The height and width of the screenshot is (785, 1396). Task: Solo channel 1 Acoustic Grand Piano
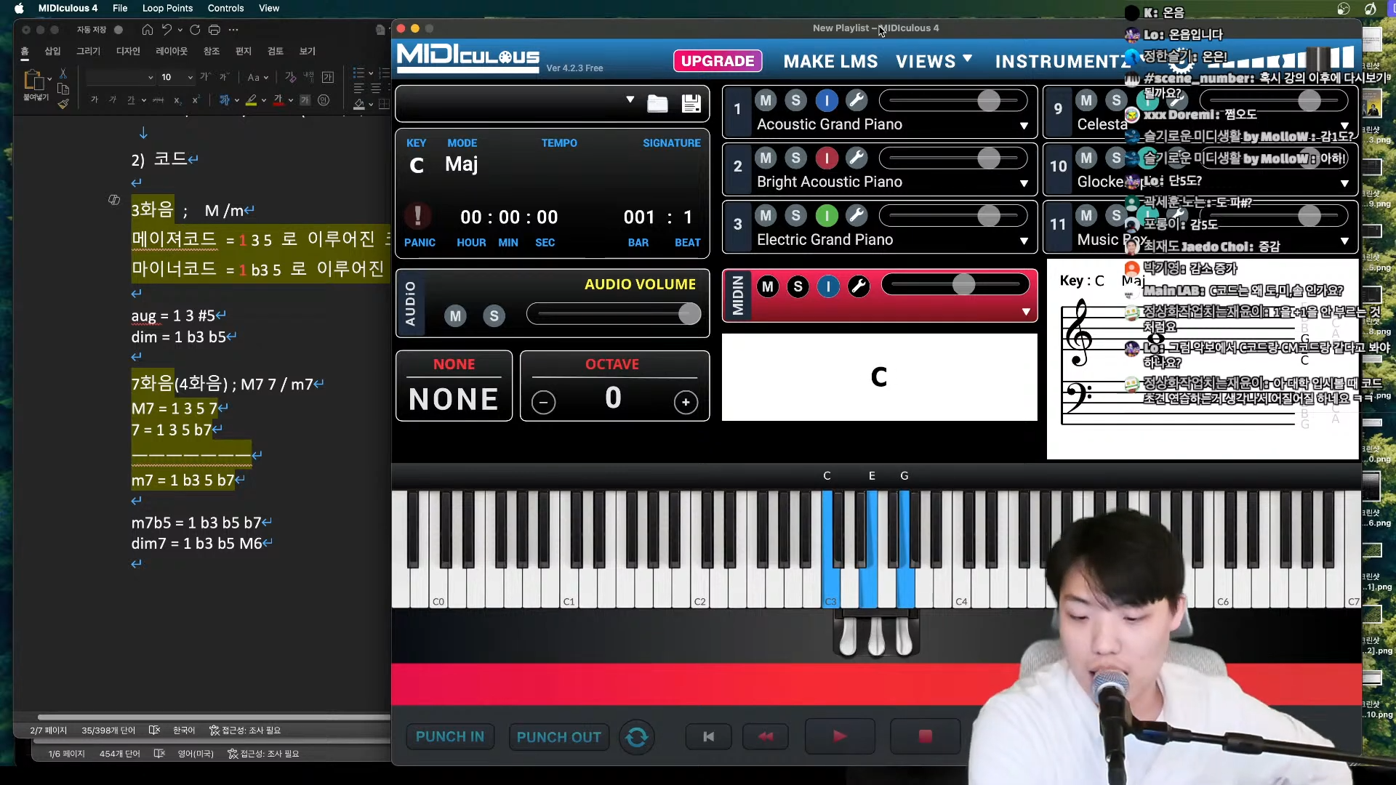[x=796, y=100]
